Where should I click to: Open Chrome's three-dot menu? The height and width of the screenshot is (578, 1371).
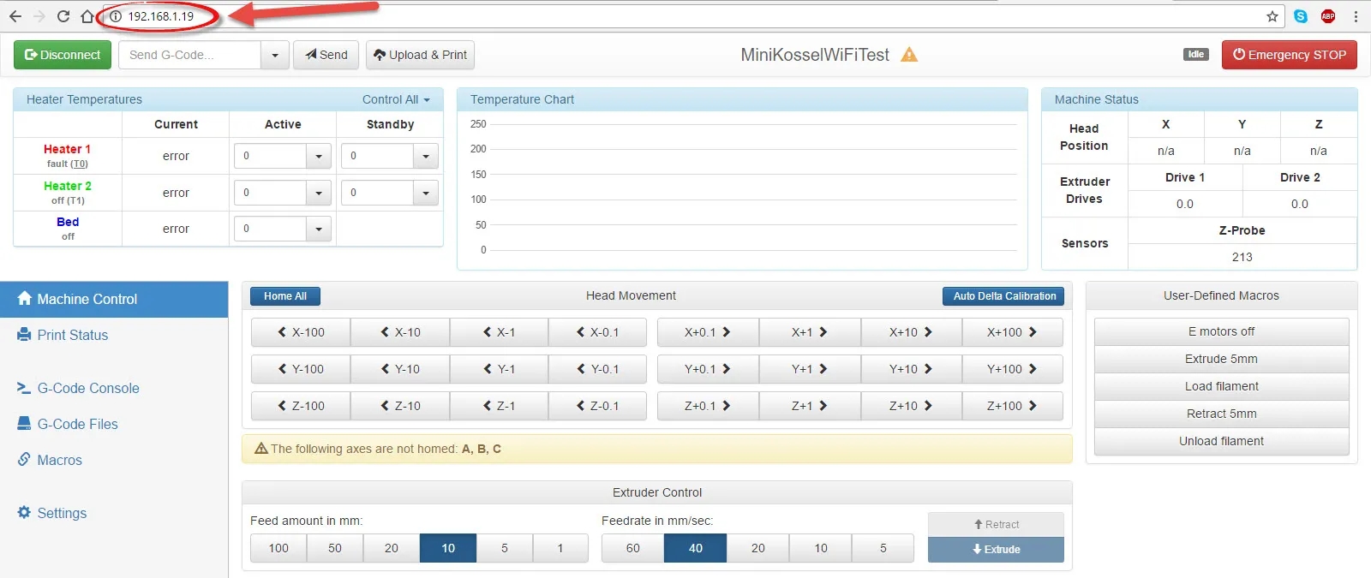(1356, 16)
